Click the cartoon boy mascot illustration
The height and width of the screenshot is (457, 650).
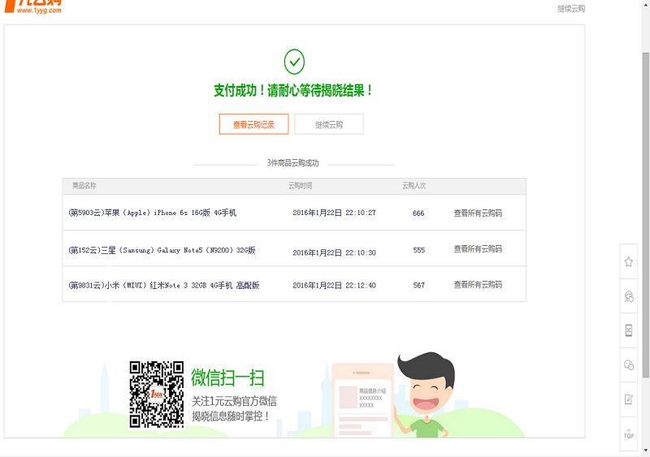423,394
